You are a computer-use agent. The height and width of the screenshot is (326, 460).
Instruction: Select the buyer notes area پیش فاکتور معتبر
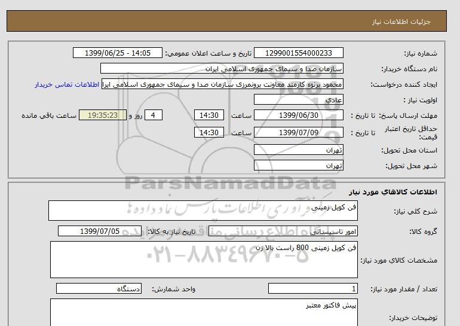click(204, 313)
